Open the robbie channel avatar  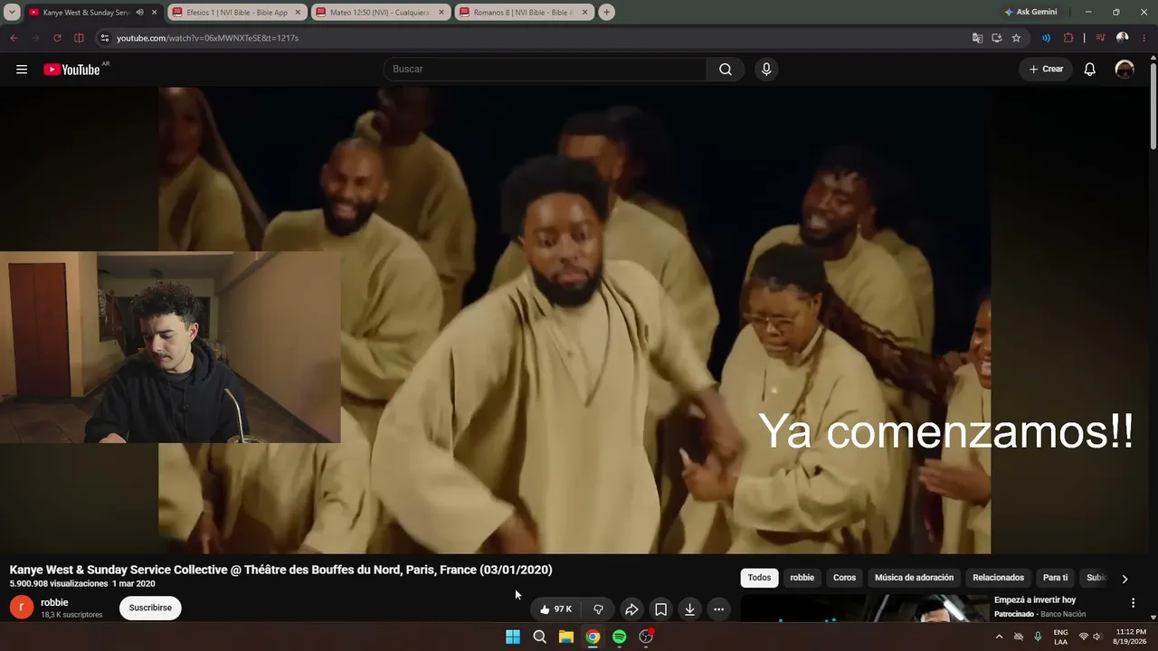(22, 608)
